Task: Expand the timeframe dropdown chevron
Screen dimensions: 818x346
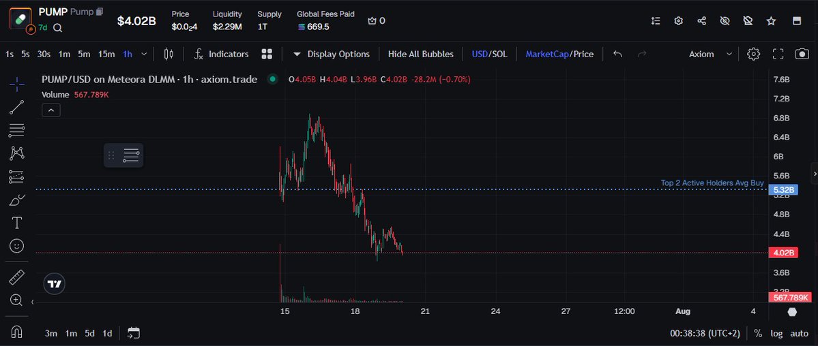Action: coord(145,54)
